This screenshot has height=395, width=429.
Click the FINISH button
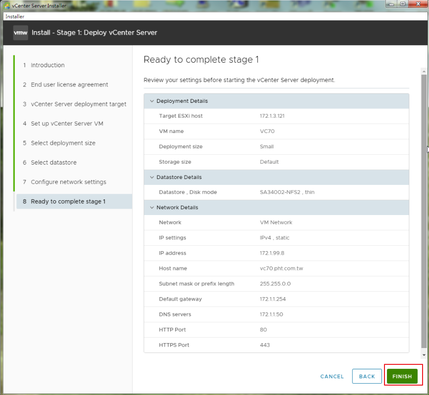(402, 376)
